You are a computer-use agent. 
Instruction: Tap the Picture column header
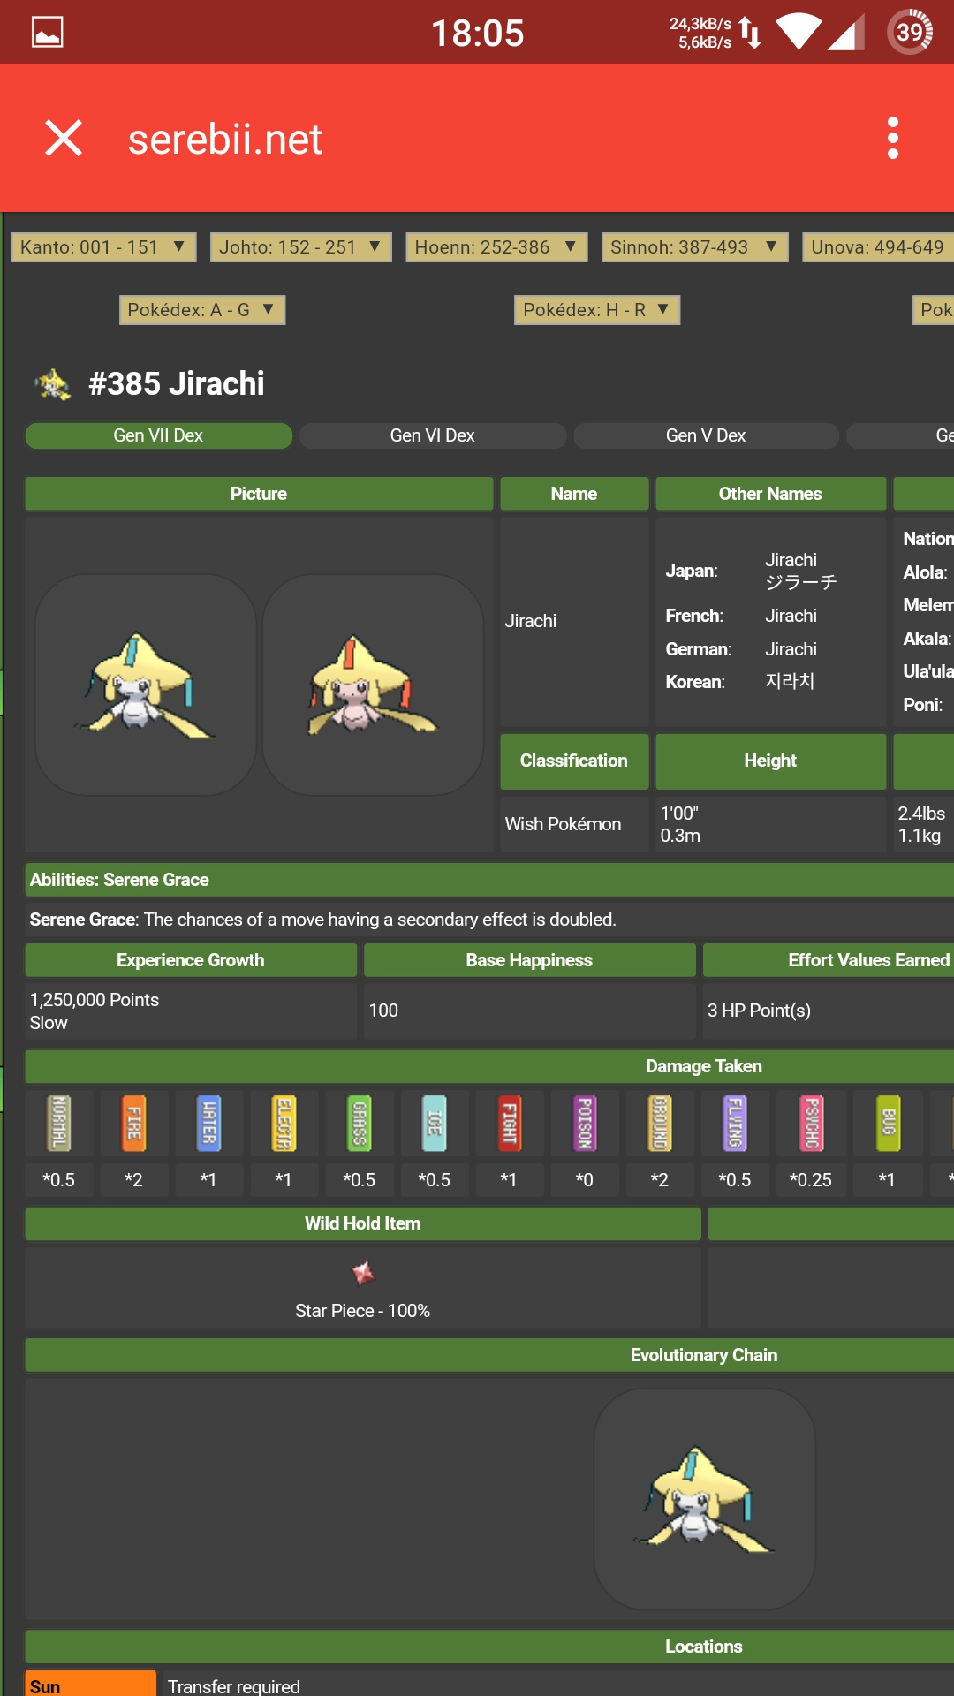[x=259, y=494]
